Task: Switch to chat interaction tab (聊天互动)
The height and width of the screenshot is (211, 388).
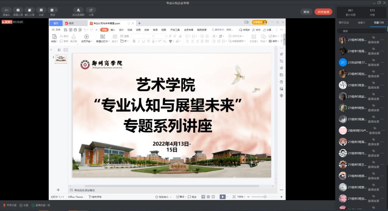Action: (345, 23)
